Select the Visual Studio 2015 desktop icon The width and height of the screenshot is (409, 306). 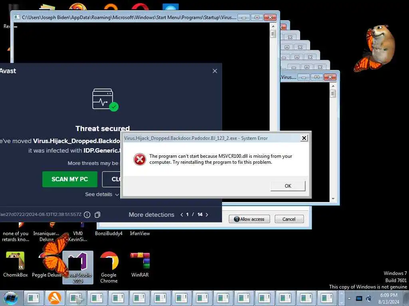click(78, 267)
